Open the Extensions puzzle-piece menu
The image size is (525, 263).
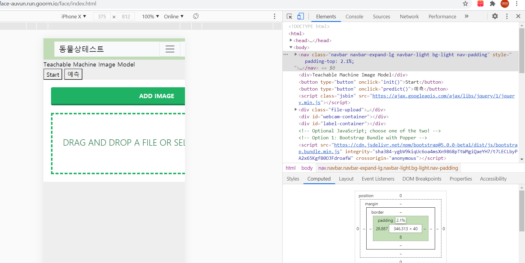492,4
